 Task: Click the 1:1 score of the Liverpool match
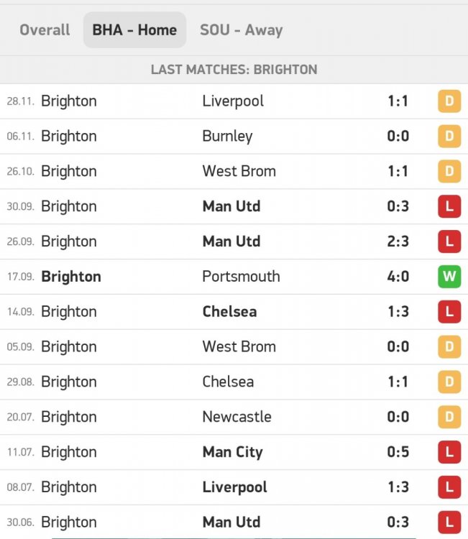pyautogui.click(x=398, y=101)
